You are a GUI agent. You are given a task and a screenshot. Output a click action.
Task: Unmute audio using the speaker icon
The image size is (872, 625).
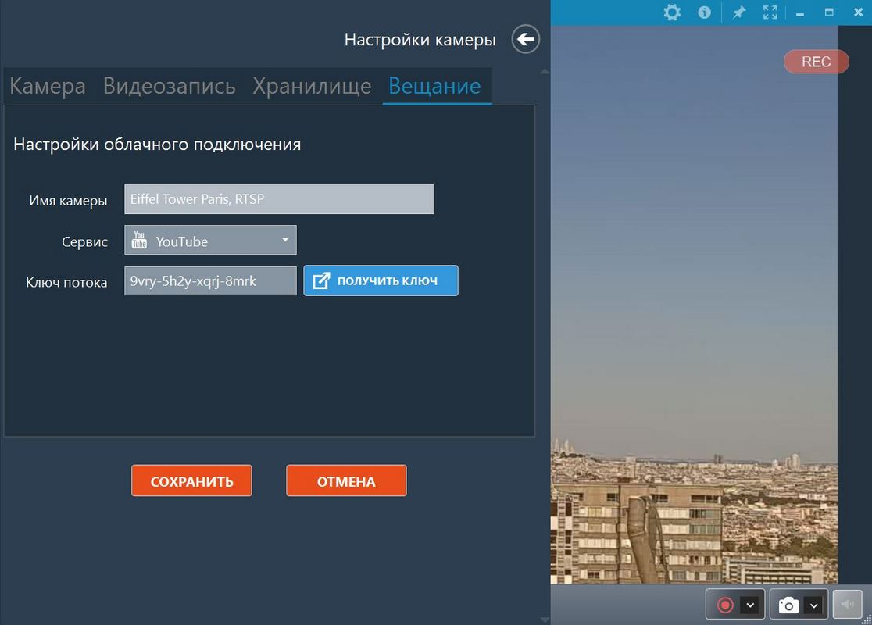tap(847, 604)
